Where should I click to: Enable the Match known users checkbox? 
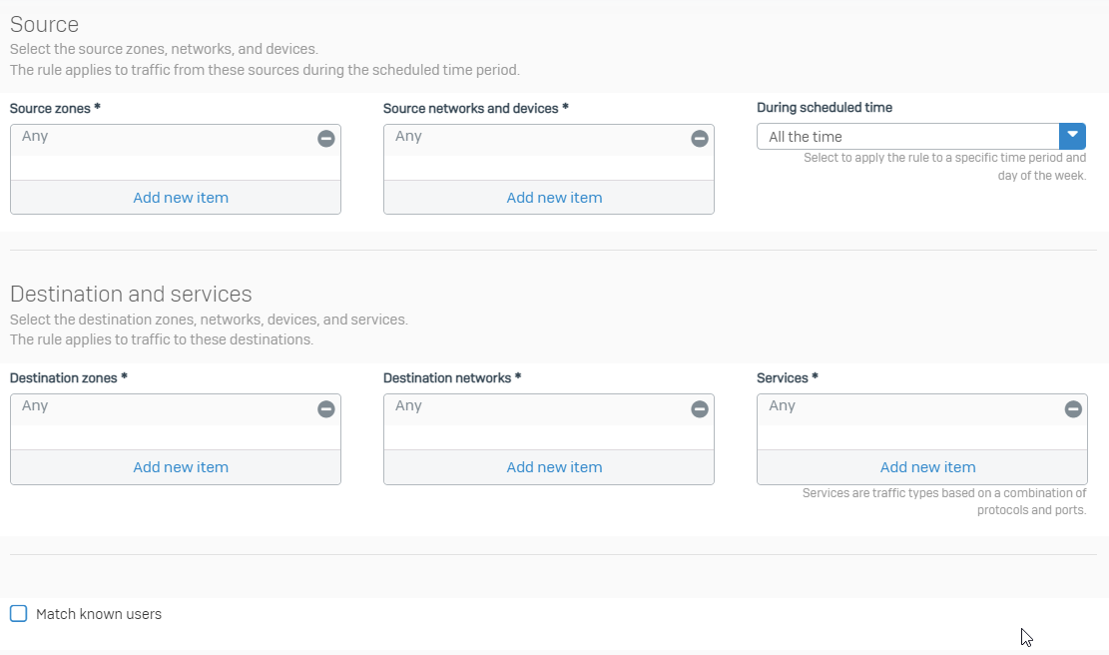click(x=19, y=613)
